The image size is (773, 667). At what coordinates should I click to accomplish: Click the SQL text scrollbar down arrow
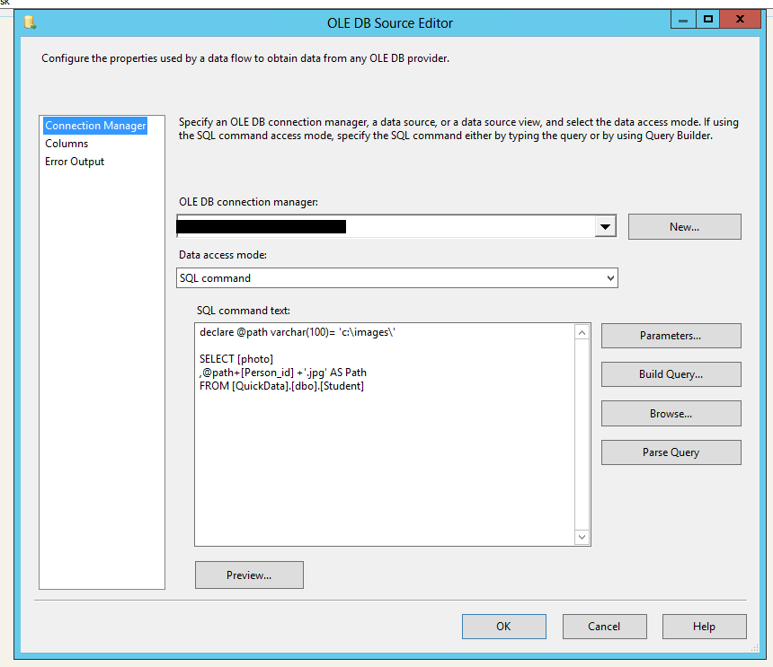pyautogui.click(x=582, y=537)
